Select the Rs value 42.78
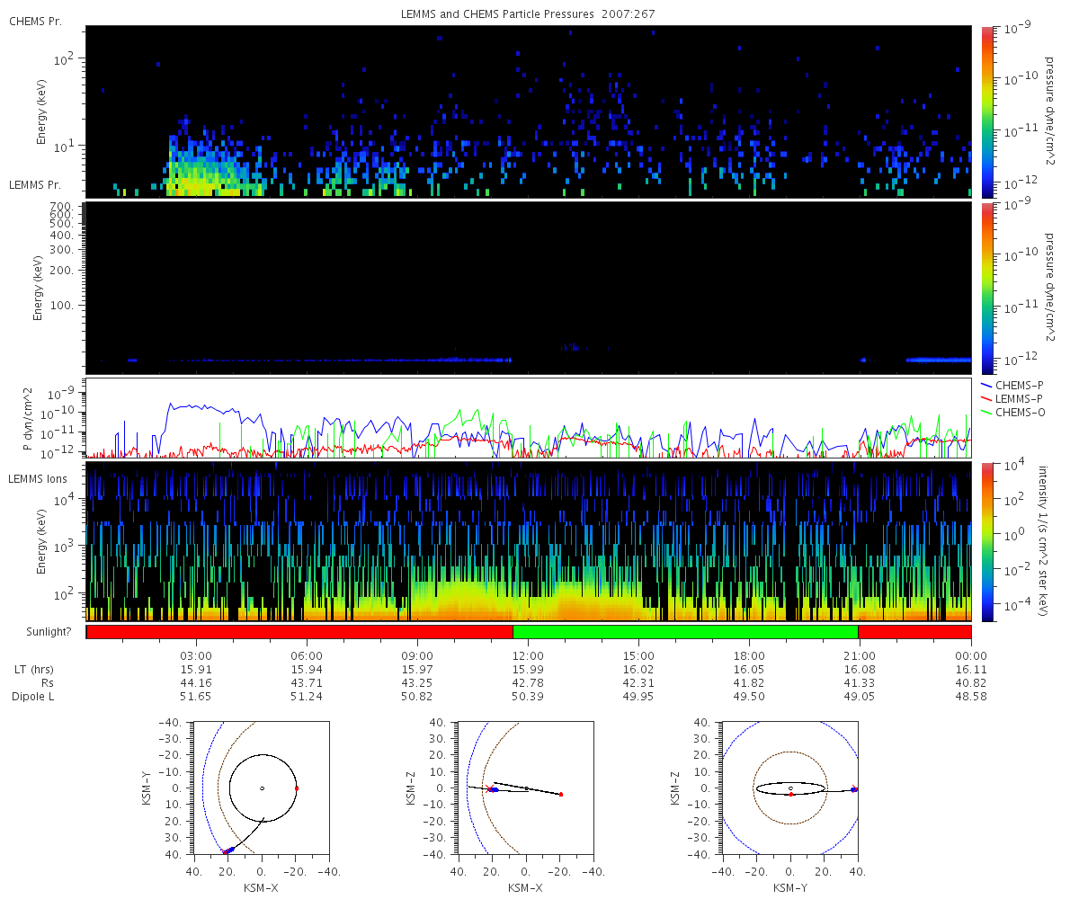The width and height of the screenshot is (1079, 899). (528, 683)
